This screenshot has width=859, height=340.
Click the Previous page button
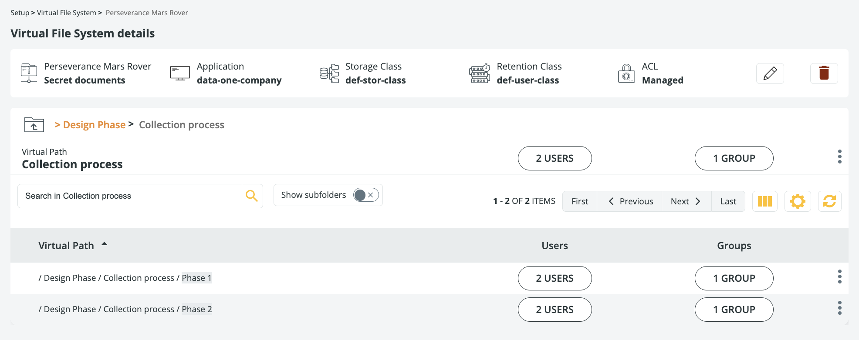pos(629,201)
